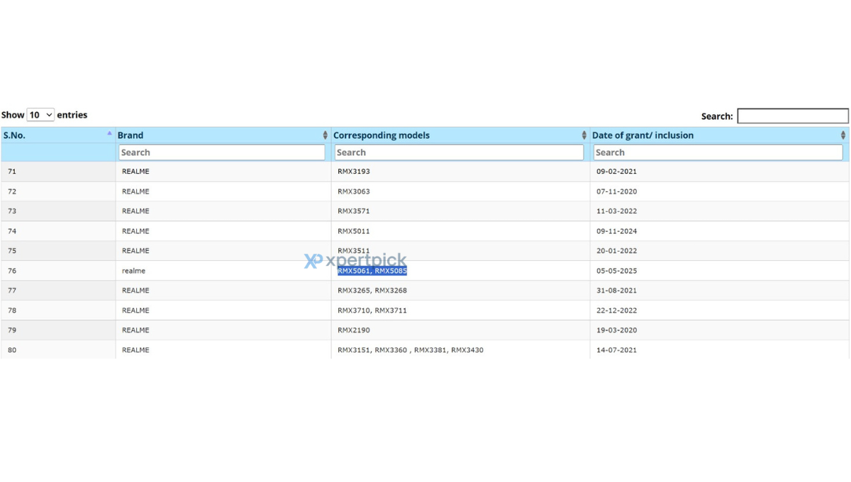Click the Brand header label

click(130, 135)
